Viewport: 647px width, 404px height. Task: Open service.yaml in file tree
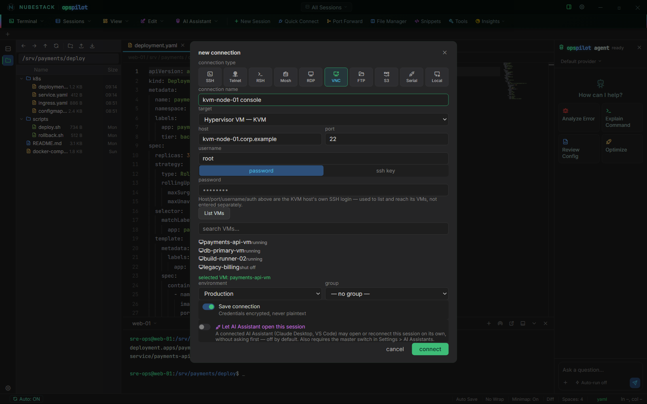point(69,95)
